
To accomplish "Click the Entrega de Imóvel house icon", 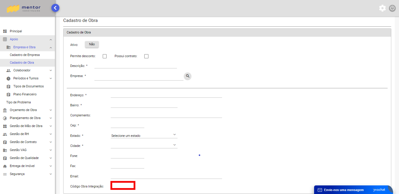I will point(5,166).
